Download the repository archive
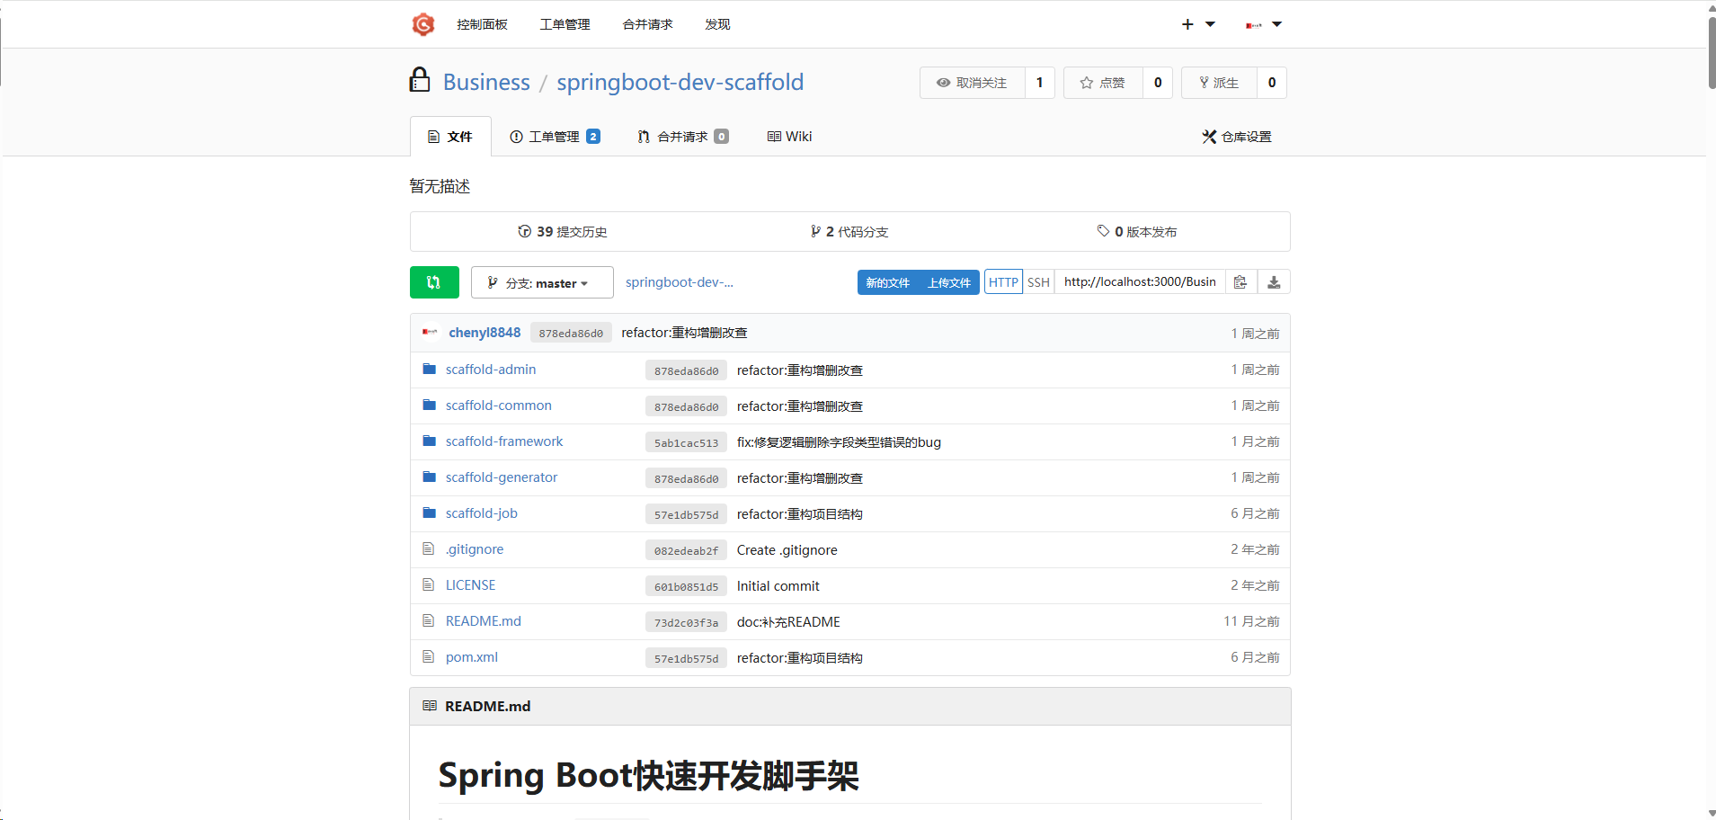 [x=1274, y=282]
